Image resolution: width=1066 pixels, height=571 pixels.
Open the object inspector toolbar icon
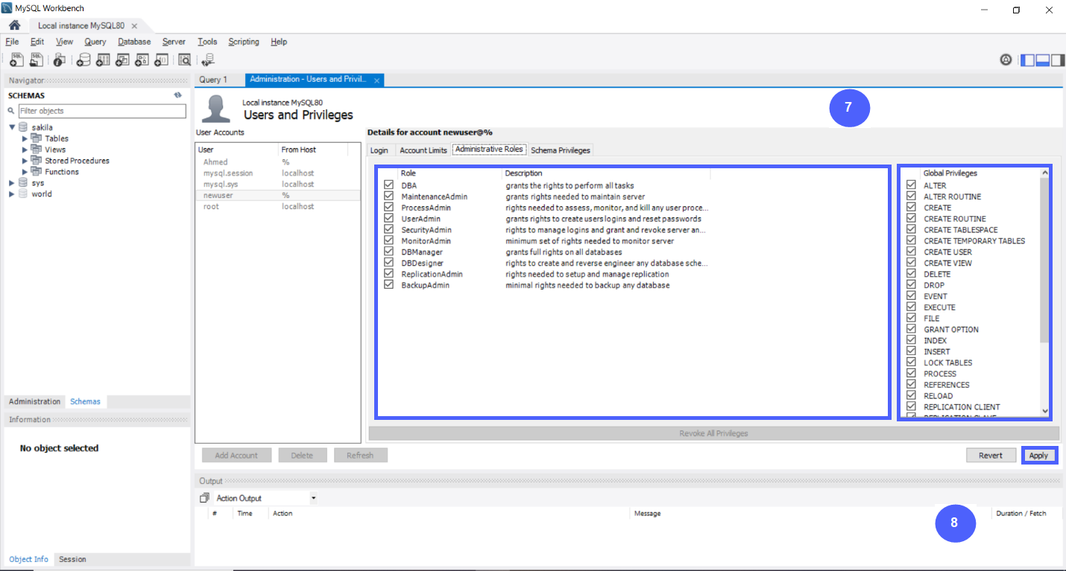click(x=60, y=60)
